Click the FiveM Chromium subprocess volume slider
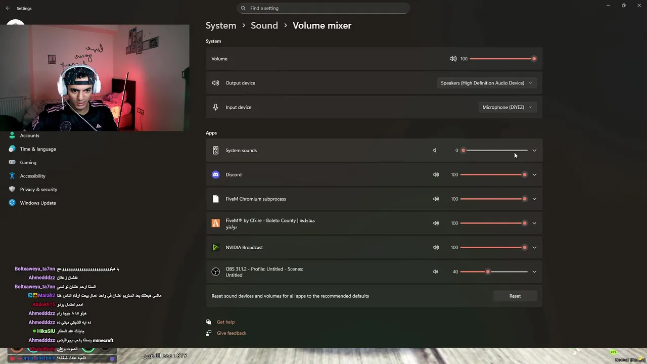 494,199
